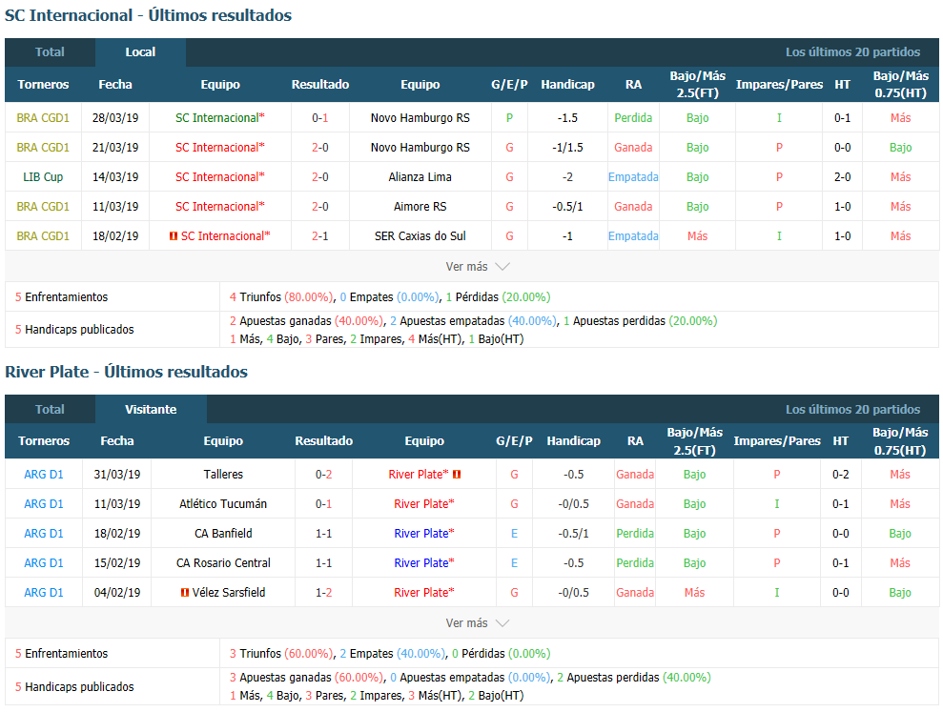943x712 pixels.
Task: Click 'SC Internacional - Últimos resultados' heading
Action: pos(148,15)
